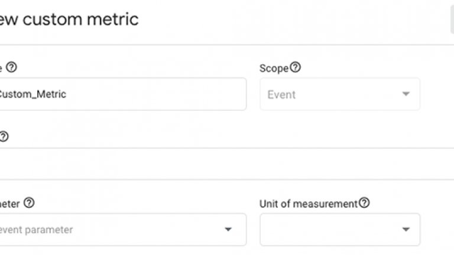Screen dimensions: 454x255
Task: Show help for the event parameter label
Action: [x=29, y=203]
